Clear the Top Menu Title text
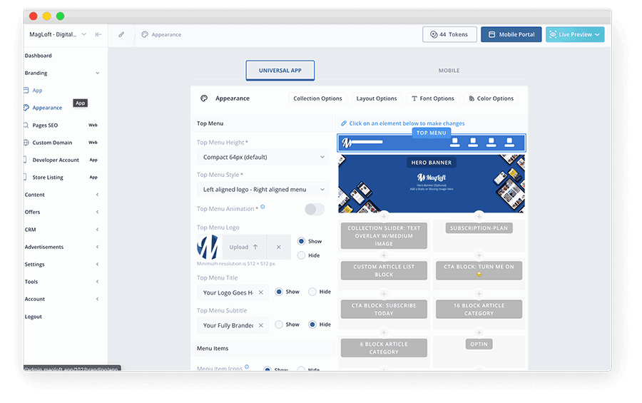The width and height of the screenshot is (642, 403). (x=261, y=292)
